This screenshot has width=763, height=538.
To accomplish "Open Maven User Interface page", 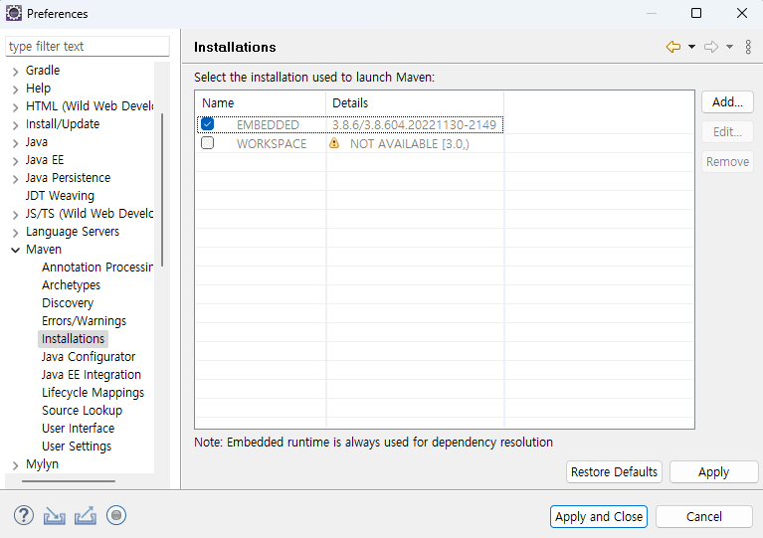I will 78,428.
